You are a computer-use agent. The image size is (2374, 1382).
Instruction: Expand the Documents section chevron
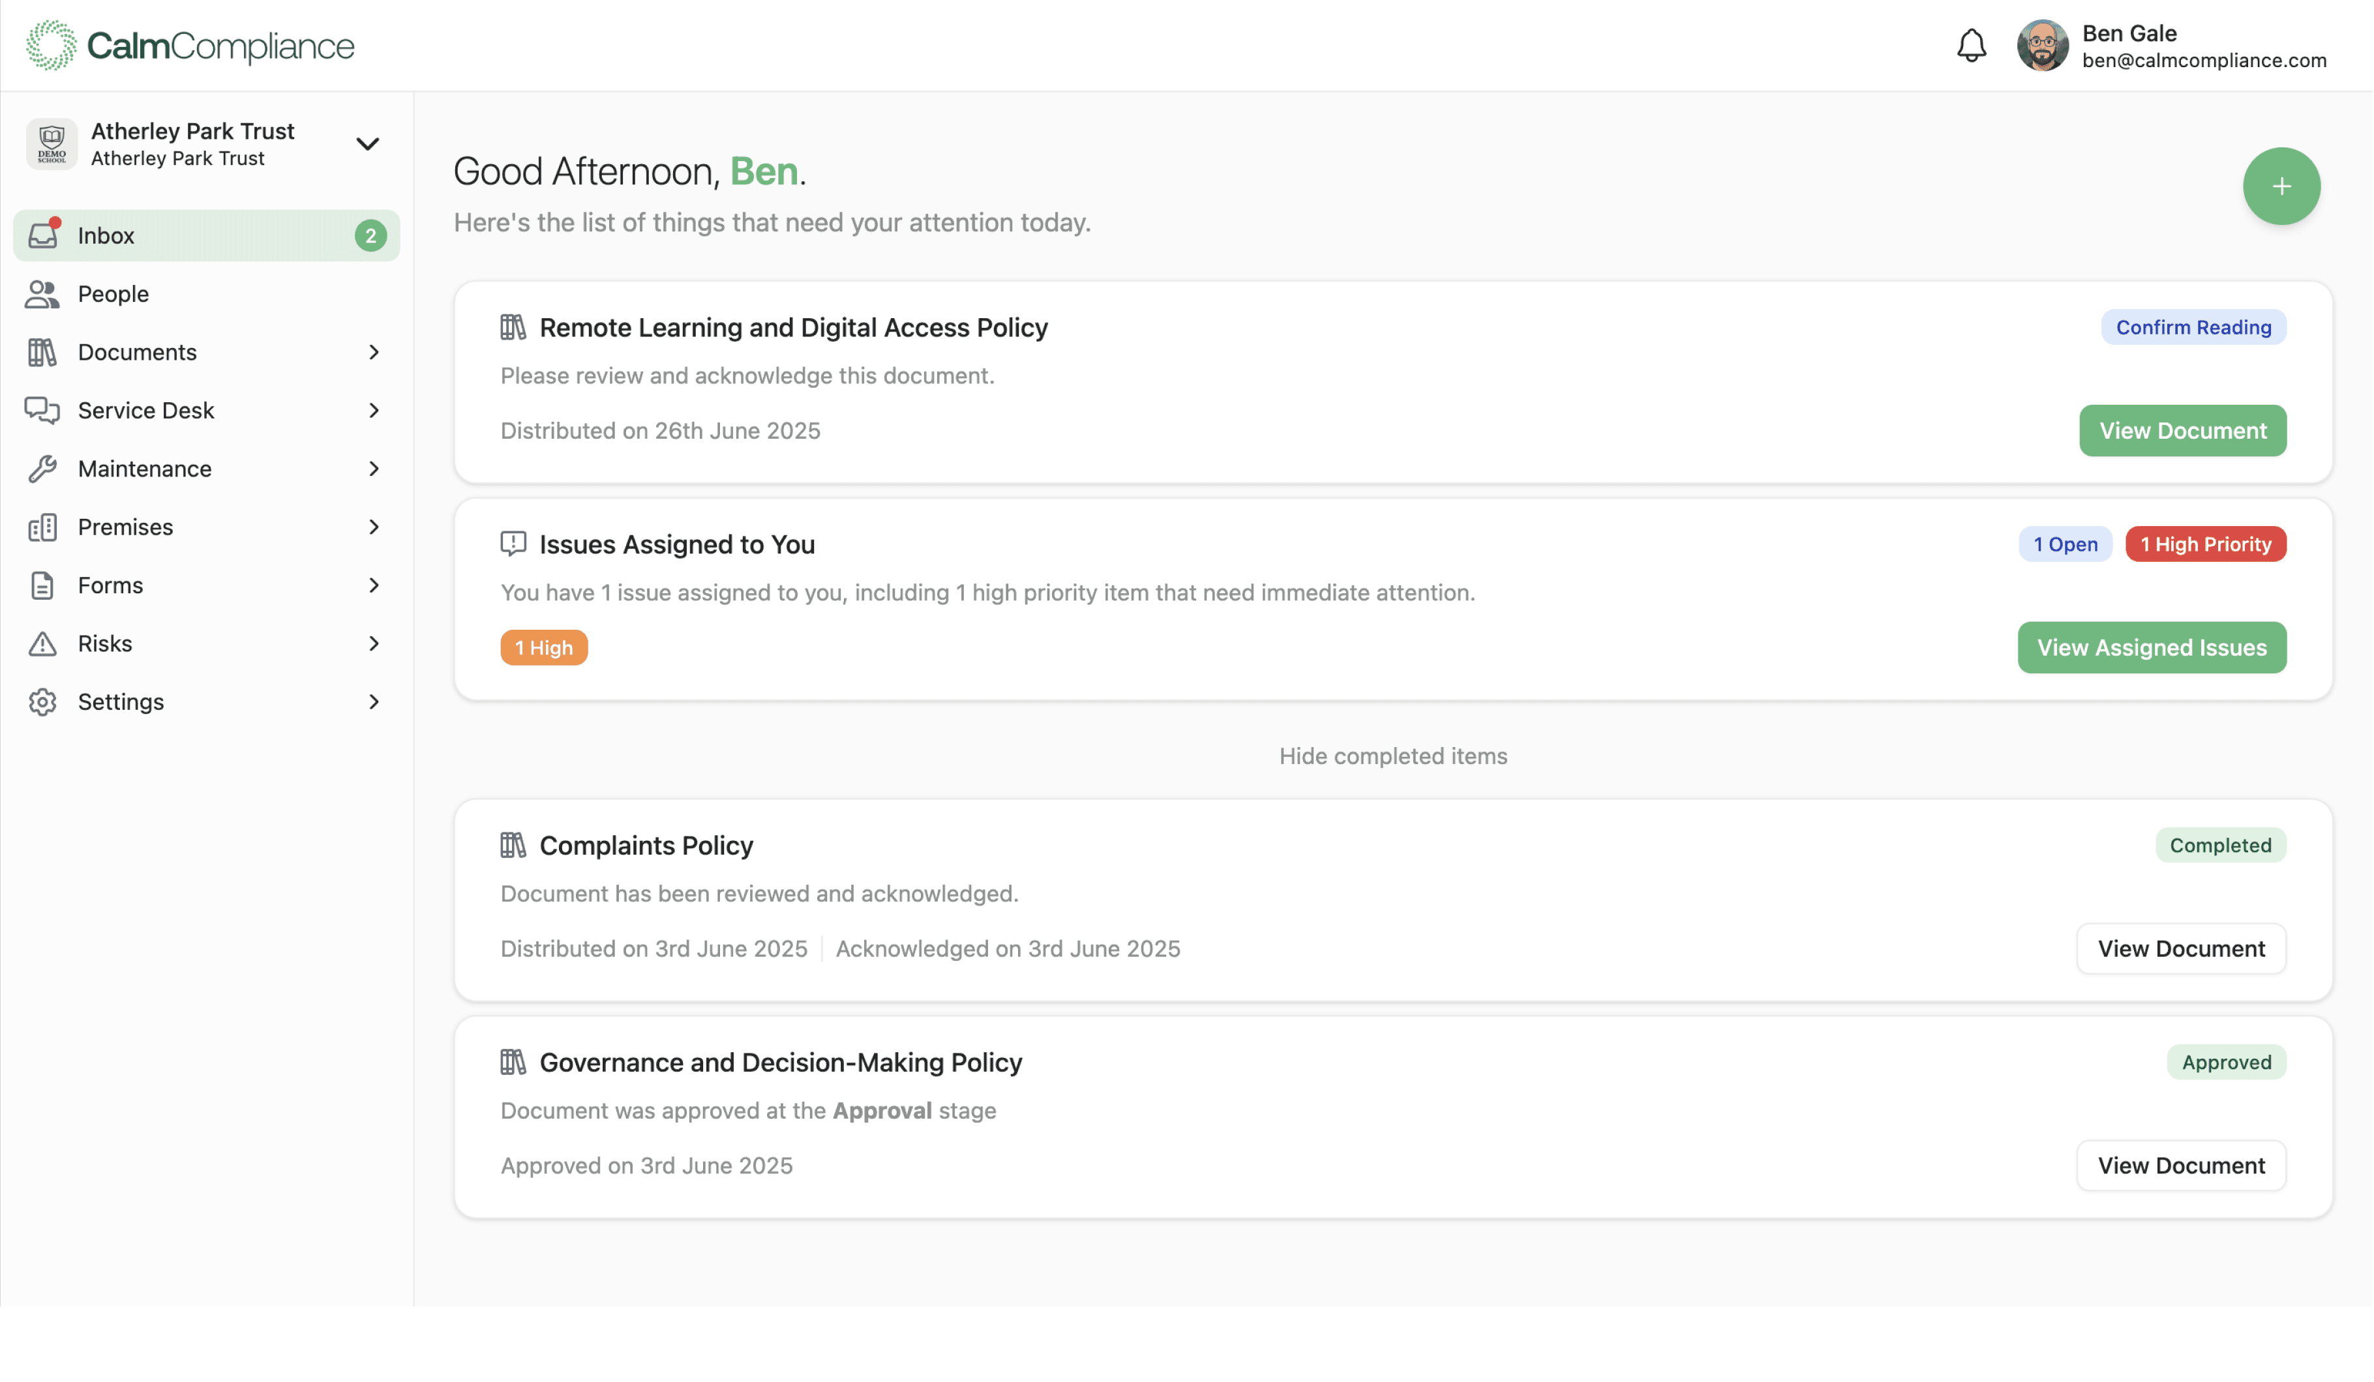(374, 351)
